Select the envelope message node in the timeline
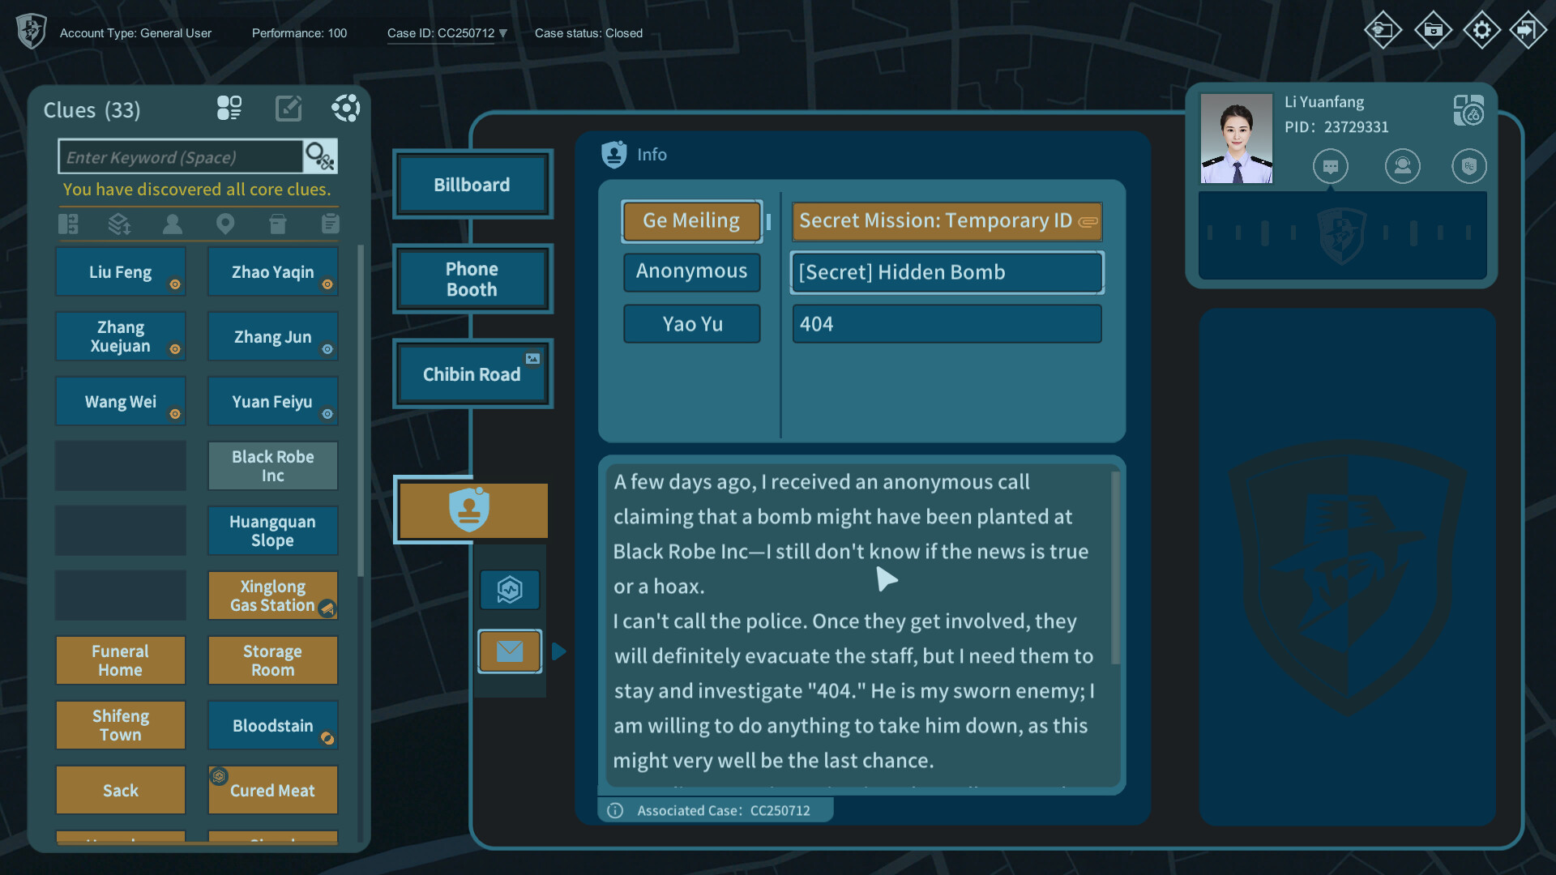The width and height of the screenshot is (1556, 875). (509, 651)
